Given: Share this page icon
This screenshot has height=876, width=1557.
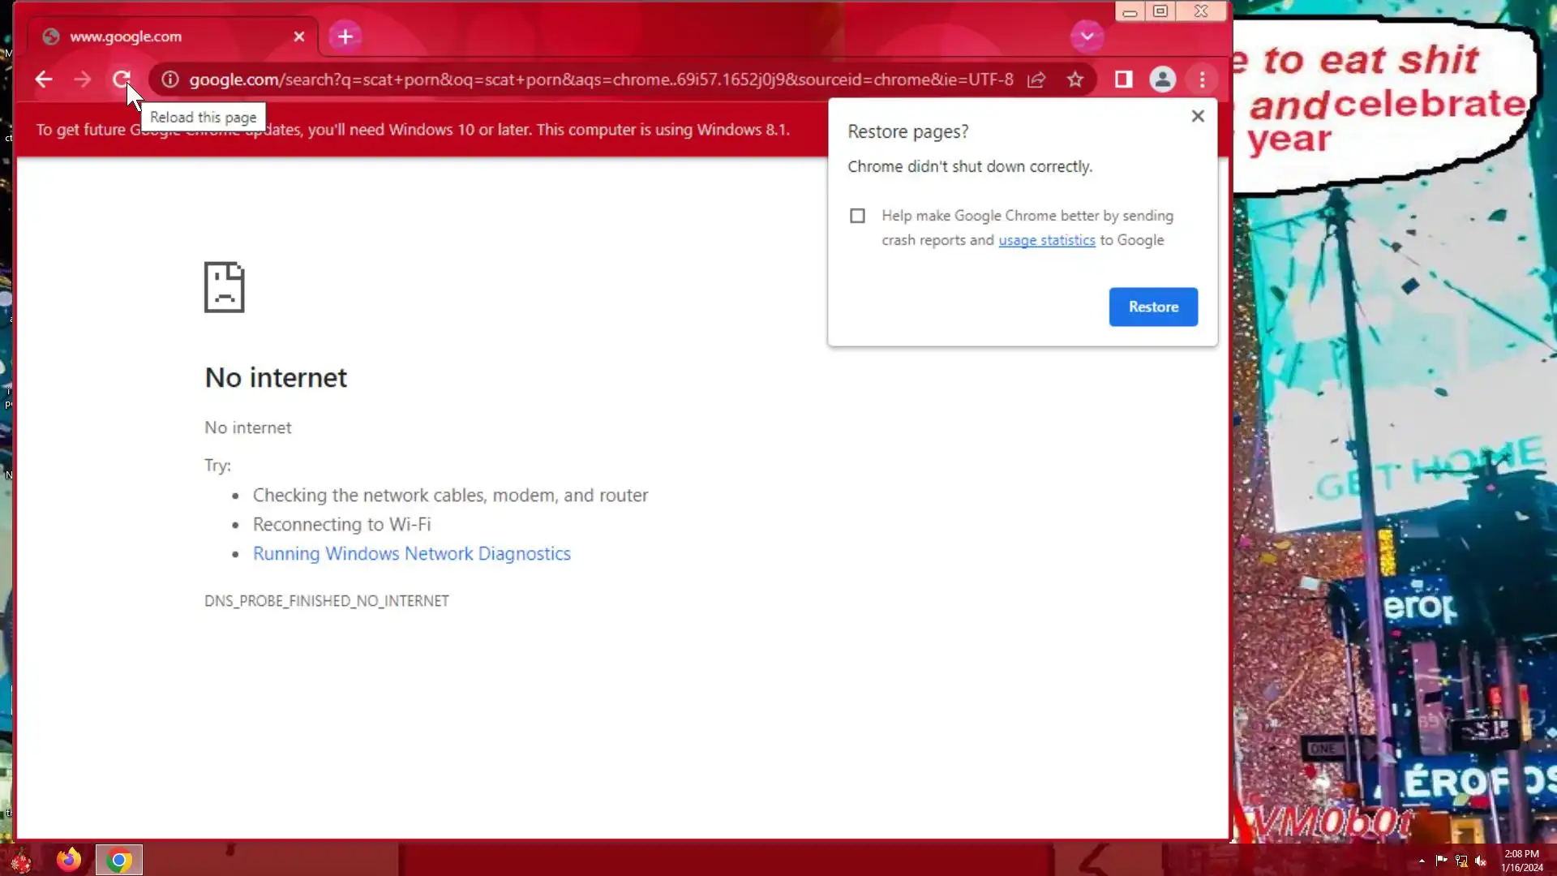Looking at the screenshot, I should click(1036, 79).
